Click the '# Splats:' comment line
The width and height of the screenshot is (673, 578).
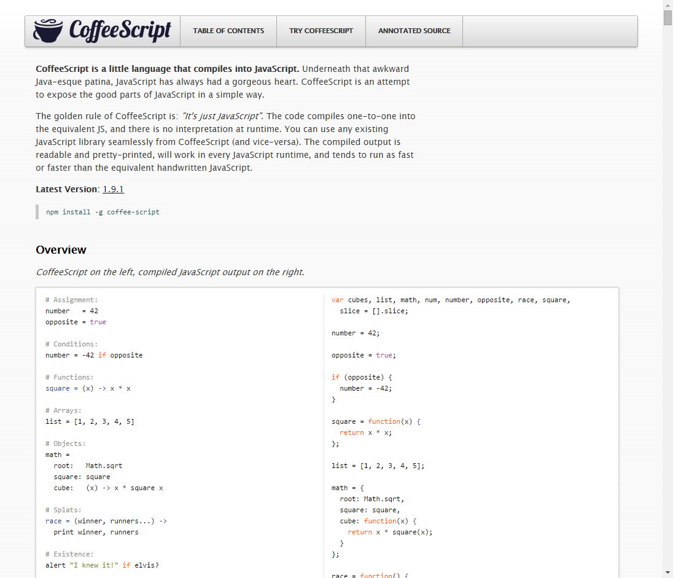pyautogui.click(x=63, y=510)
